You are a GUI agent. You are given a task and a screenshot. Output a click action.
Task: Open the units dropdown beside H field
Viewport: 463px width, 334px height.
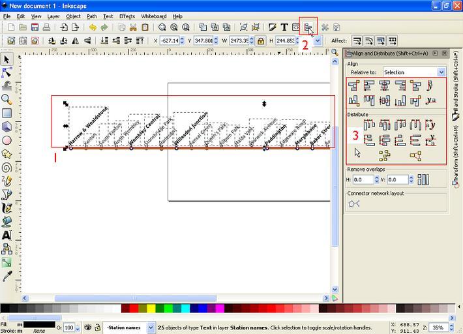318,40
